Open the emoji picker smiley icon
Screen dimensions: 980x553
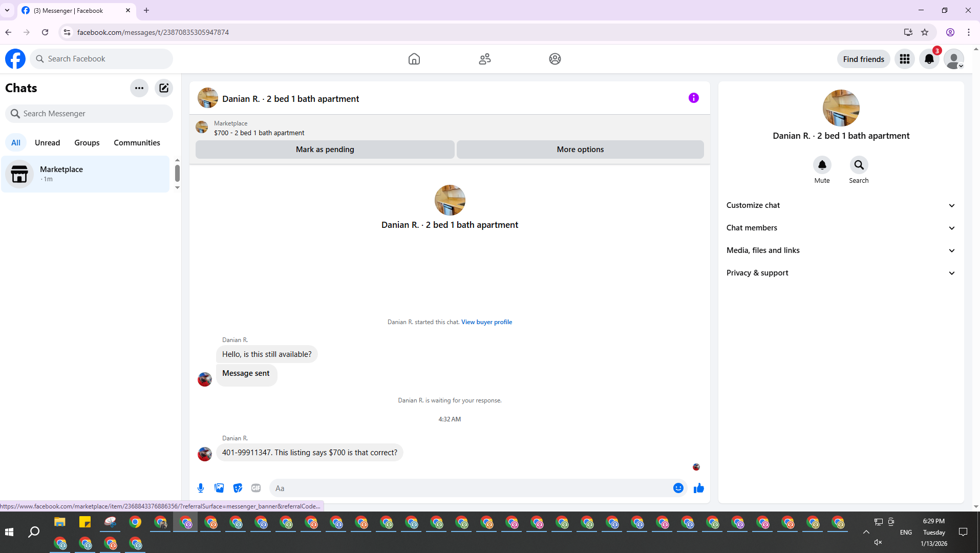coord(678,488)
